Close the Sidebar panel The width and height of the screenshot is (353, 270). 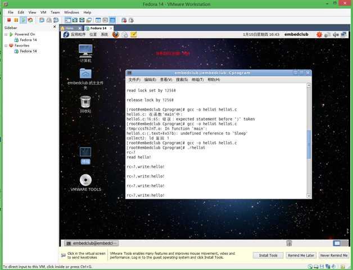coord(55,27)
